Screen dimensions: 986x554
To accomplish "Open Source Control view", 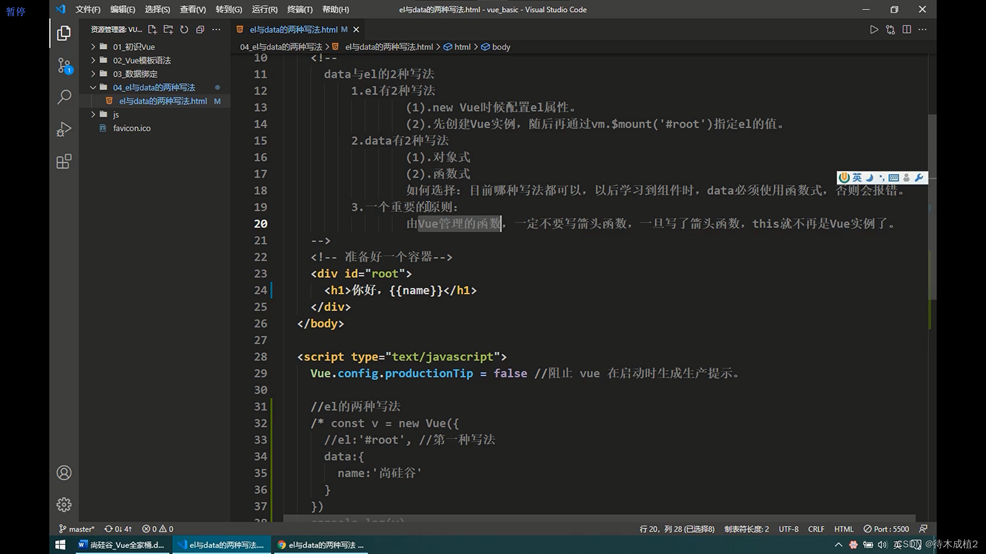I will [x=64, y=66].
